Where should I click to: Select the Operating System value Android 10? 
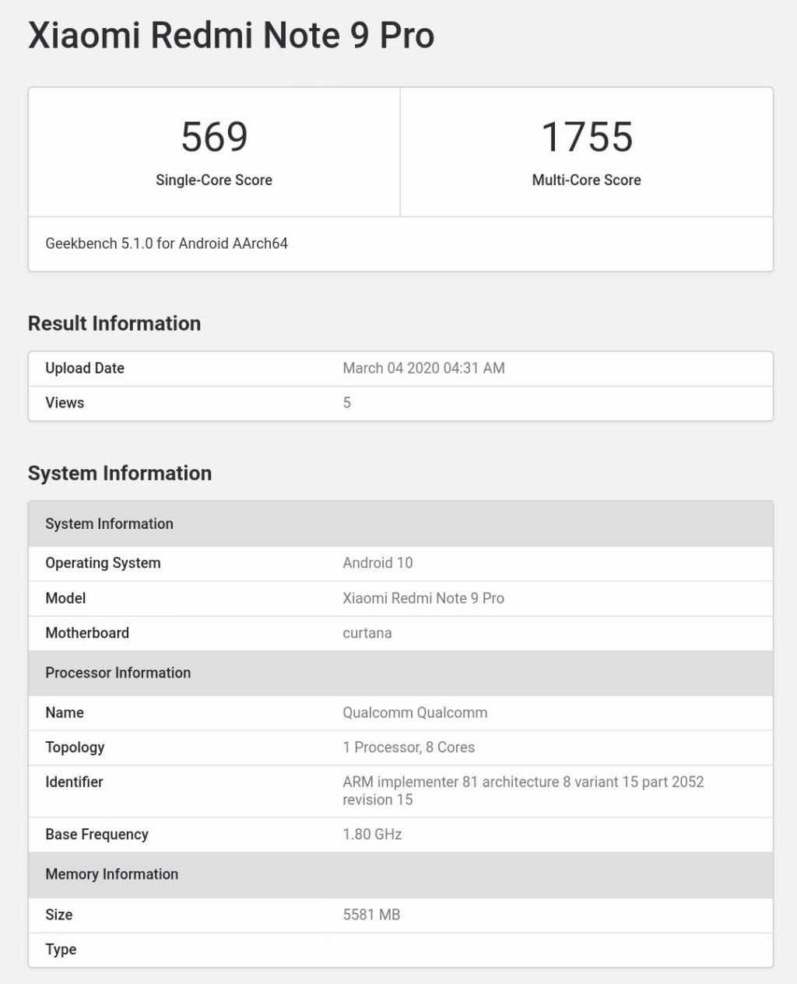tap(378, 562)
